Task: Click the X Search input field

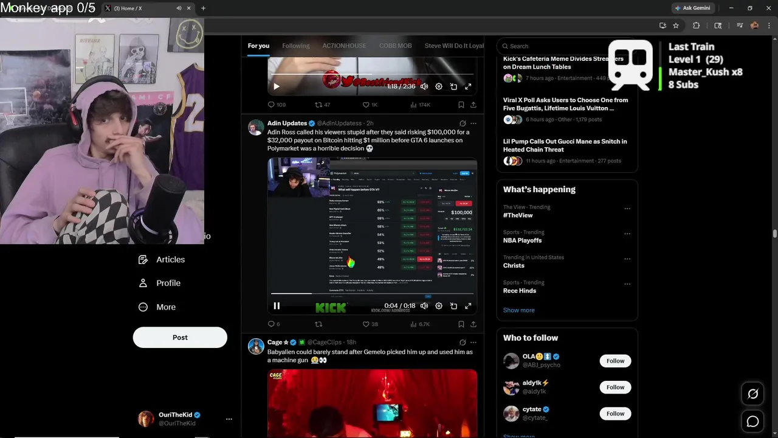Action: [x=566, y=46]
